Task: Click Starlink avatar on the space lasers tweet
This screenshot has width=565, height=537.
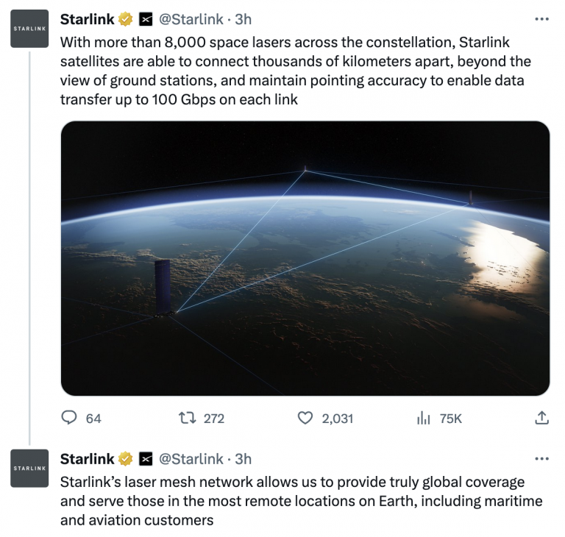Action: click(x=29, y=29)
